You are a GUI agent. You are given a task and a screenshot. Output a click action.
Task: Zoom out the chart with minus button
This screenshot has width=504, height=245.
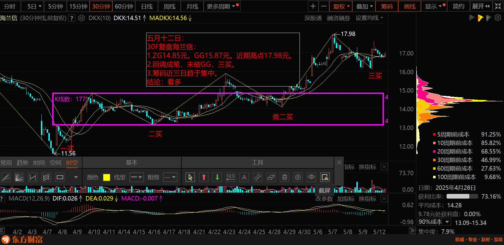[x=324, y=6]
